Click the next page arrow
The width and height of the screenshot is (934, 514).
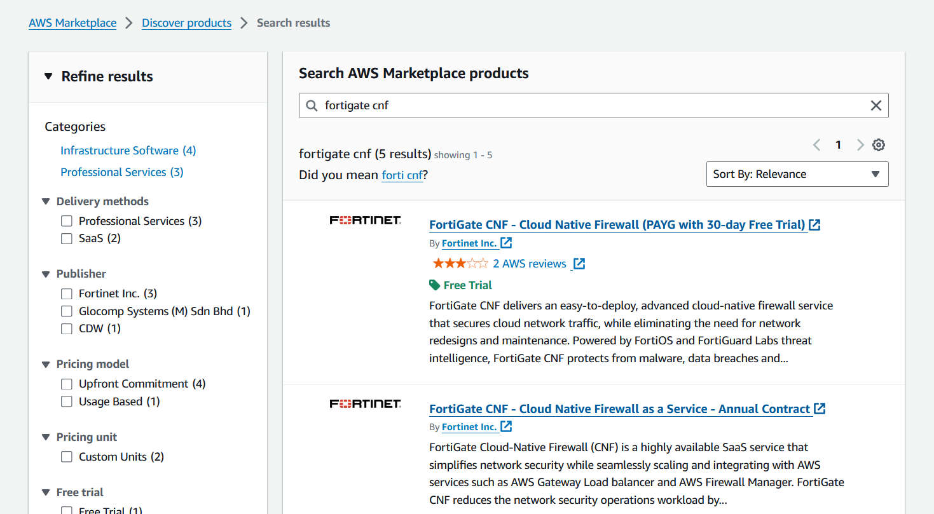click(x=860, y=144)
